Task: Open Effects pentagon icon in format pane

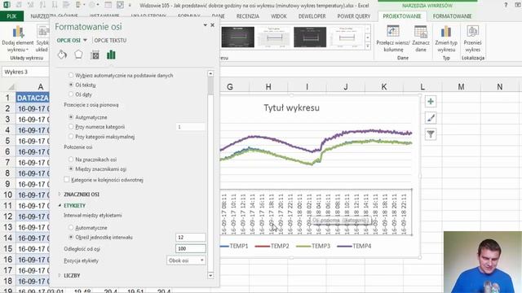Action: click(x=78, y=55)
